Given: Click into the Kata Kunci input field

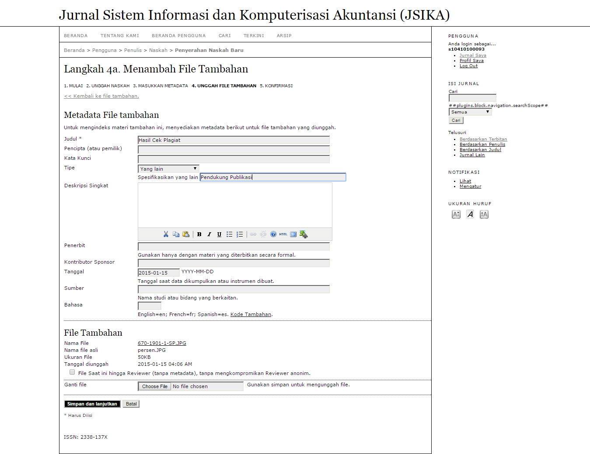Looking at the screenshot, I should point(234,159).
